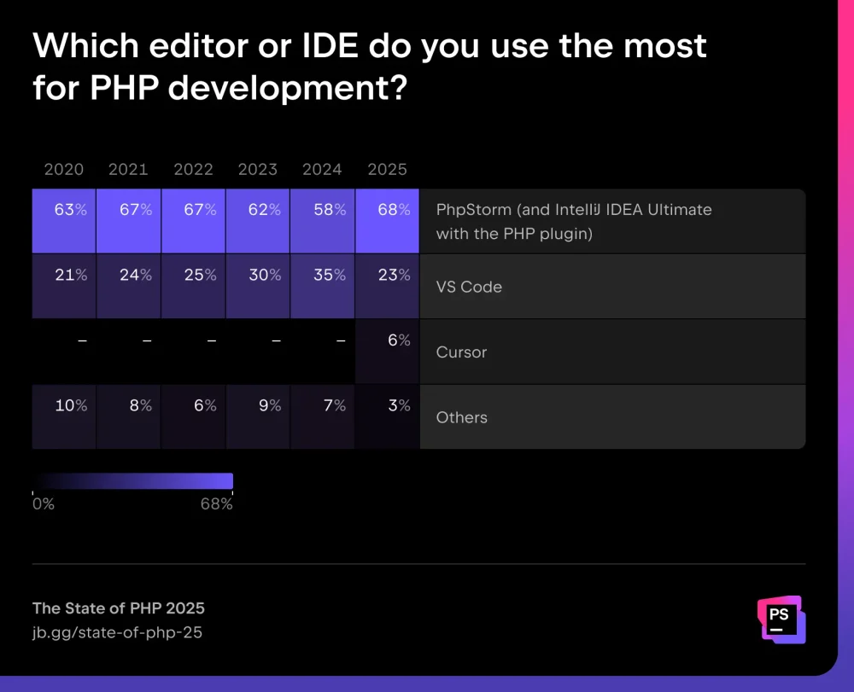This screenshot has width=854, height=692.
Task: Click the VS Code row label
Action: coord(469,287)
